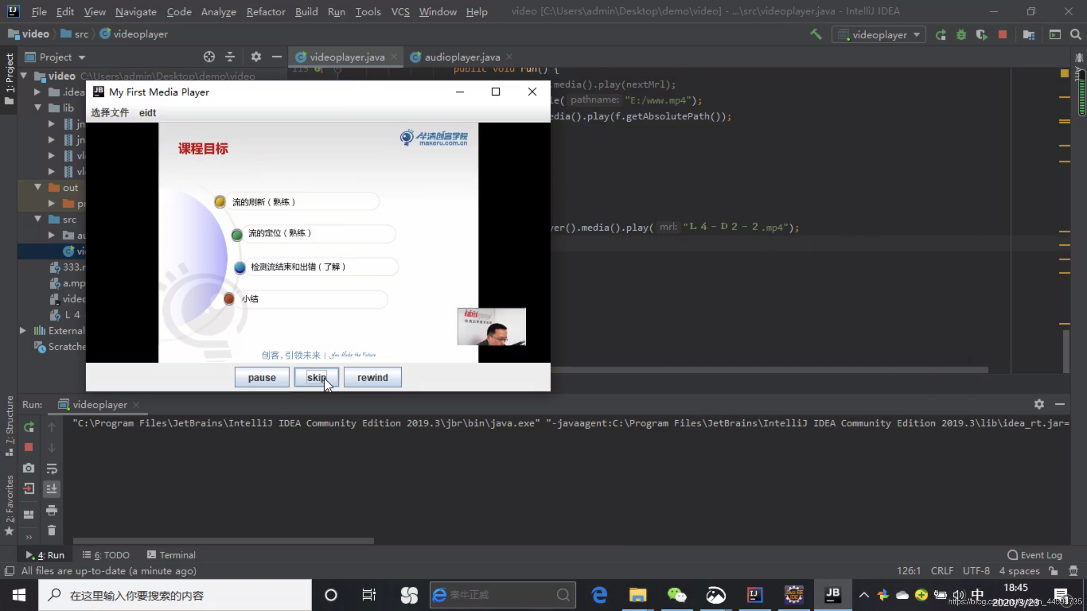
Task: Click the Terminal panel tab icon
Action: coord(150,554)
